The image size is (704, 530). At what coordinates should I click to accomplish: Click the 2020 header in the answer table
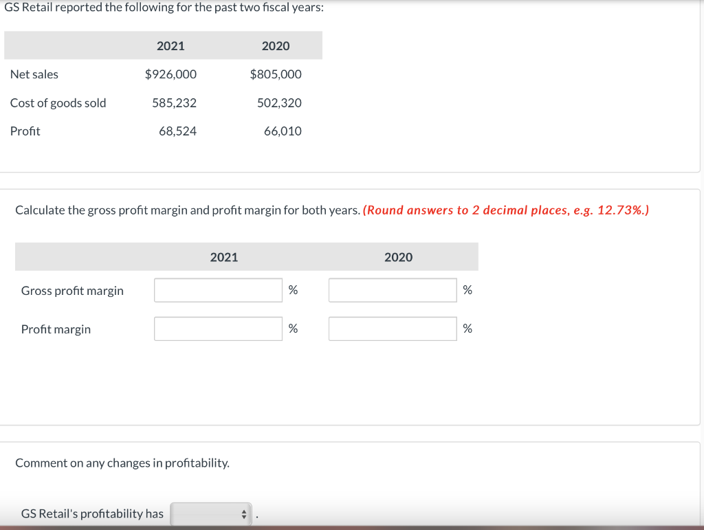[398, 257]
